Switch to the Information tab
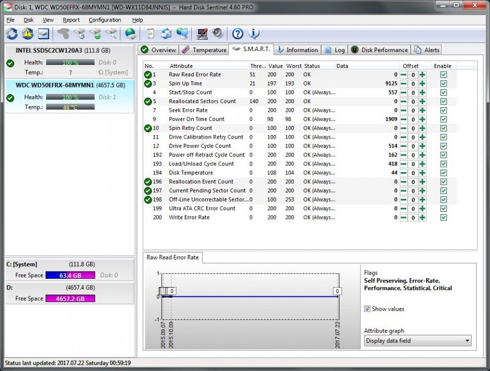 pos(297,50)
